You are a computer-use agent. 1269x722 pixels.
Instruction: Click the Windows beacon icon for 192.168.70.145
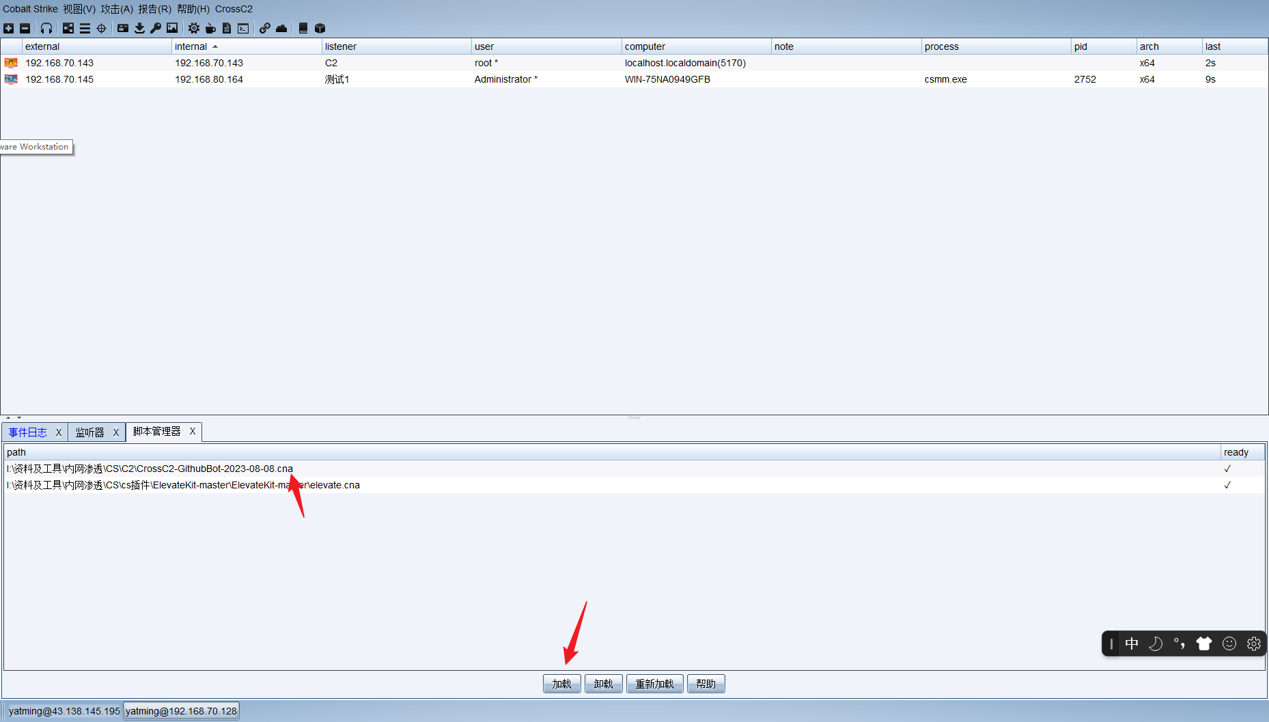(11, 79)
